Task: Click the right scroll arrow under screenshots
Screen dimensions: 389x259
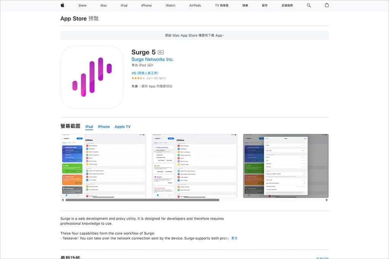Action: [327, 200]
